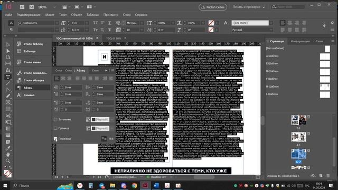Select the Selection arrow tool

coord(8,44)
